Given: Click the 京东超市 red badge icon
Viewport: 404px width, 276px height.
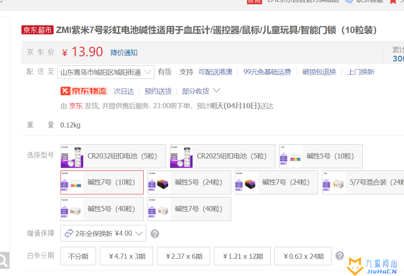Looking at the screenshot, I should [37, 30].
